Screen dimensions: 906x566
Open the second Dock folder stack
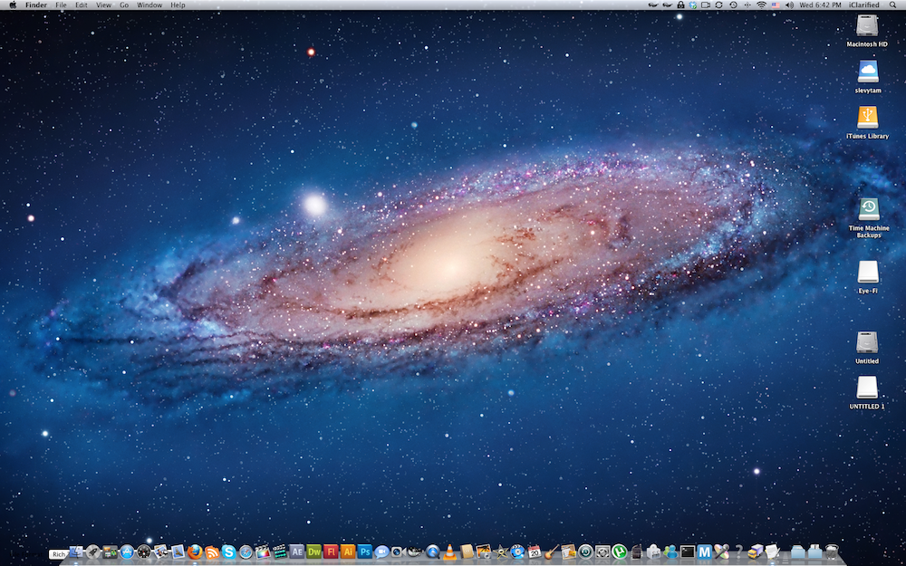pos(814,552)
